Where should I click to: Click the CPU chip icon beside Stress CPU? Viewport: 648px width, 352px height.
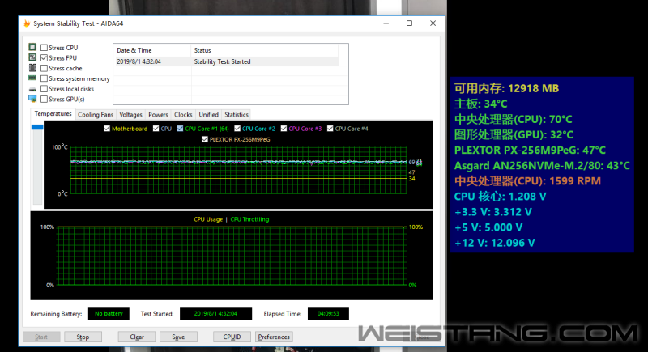[32, 48]
